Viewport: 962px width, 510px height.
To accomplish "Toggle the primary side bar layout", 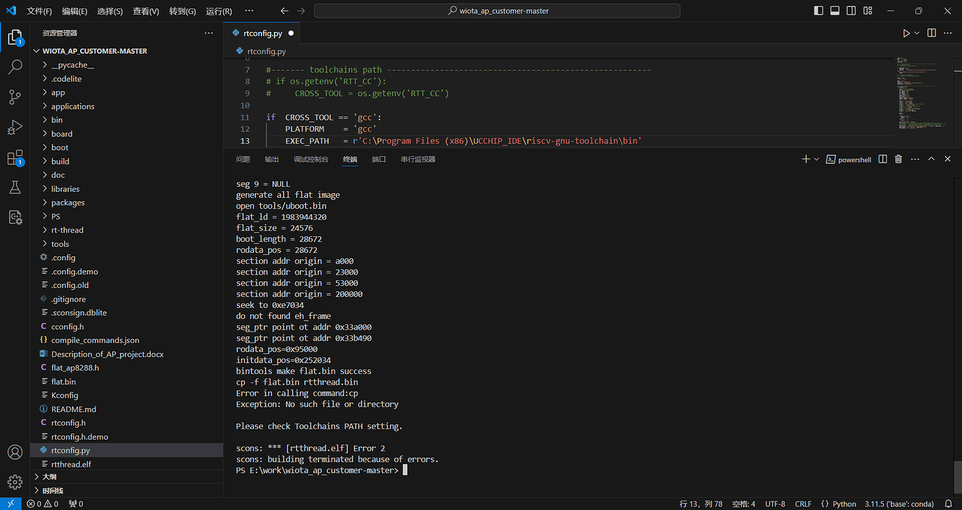I will (x=818, y=11).
